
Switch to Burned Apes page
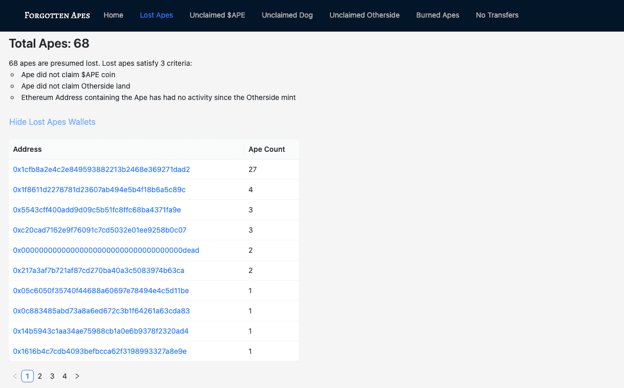[438, 15]
